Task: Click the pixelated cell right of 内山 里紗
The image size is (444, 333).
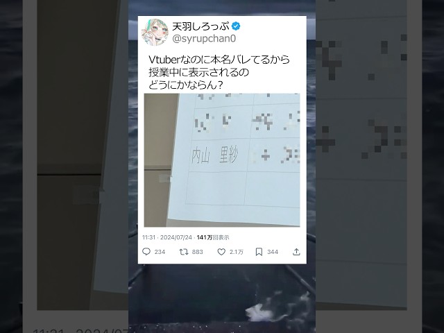Action: (x=274, y=155)
